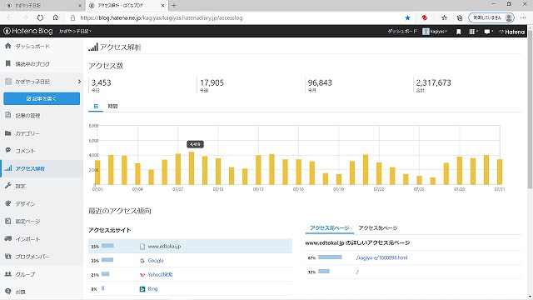The image size is (533, 300).
Task: Click the design palette icon in sidebar
Action: pos(8,203)
